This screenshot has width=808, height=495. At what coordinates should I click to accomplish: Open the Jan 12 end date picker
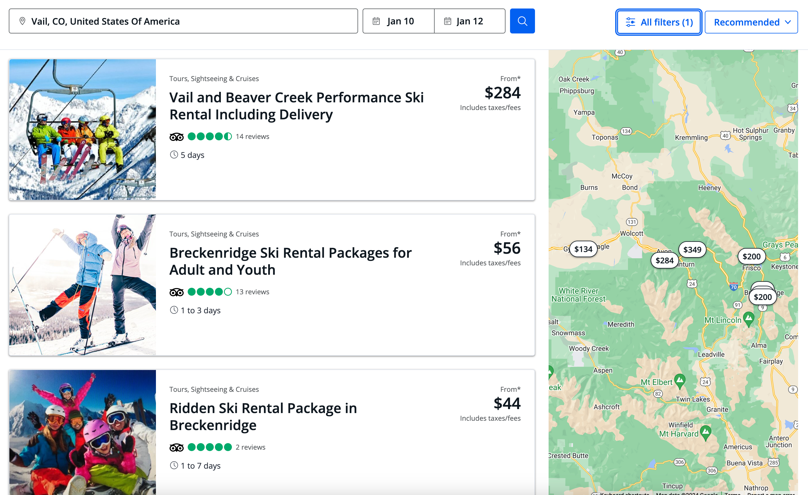[469, 21]
